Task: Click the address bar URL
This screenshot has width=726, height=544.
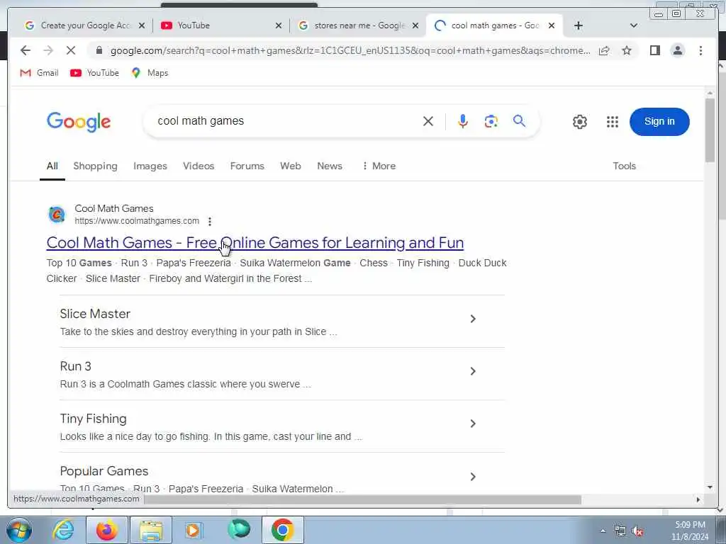Action: click(x=350, y=50)
